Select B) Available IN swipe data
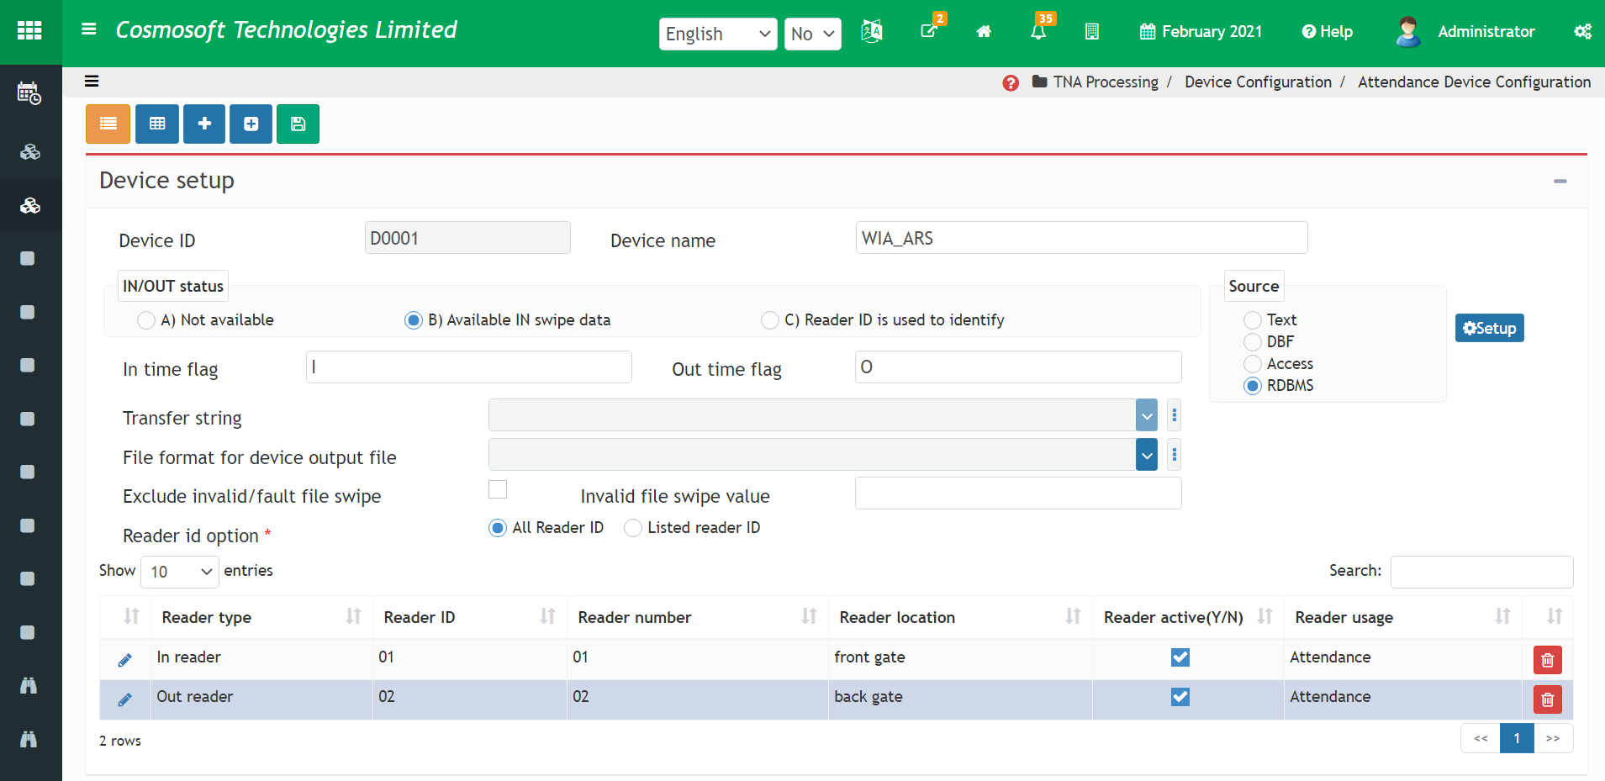Screen dimensions: 1605x781 point(413,320)
